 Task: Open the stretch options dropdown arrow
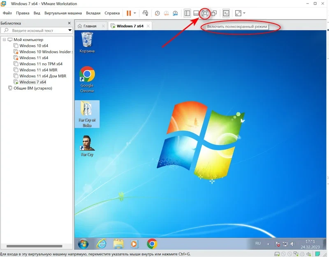point(244,13)
